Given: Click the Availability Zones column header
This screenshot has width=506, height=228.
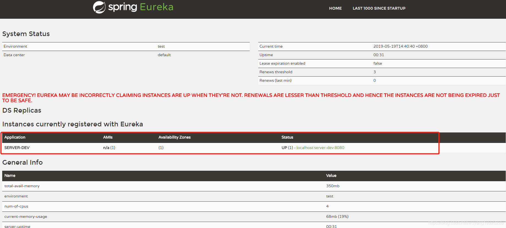Looking at the screenshot, I should point(175,137).
